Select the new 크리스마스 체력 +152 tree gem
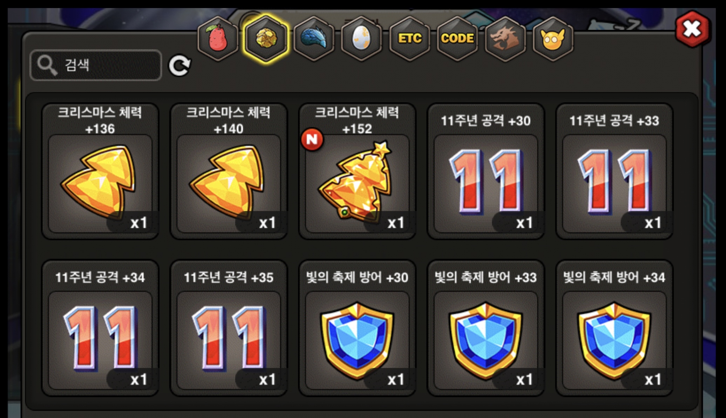This screenshot has width=726, height=418. [357, 171]
